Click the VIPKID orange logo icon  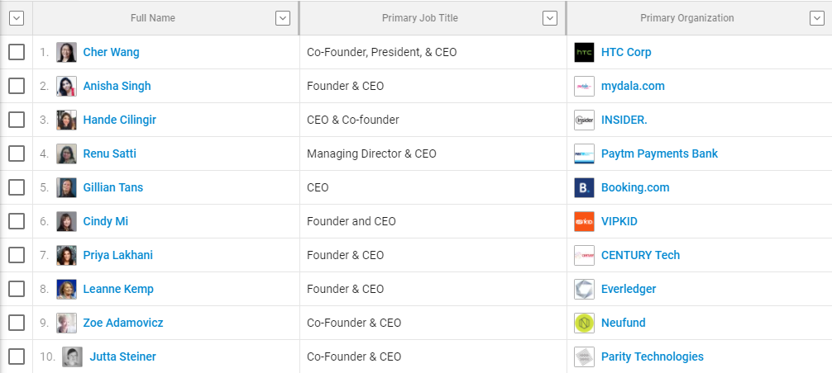pos(584,222)
